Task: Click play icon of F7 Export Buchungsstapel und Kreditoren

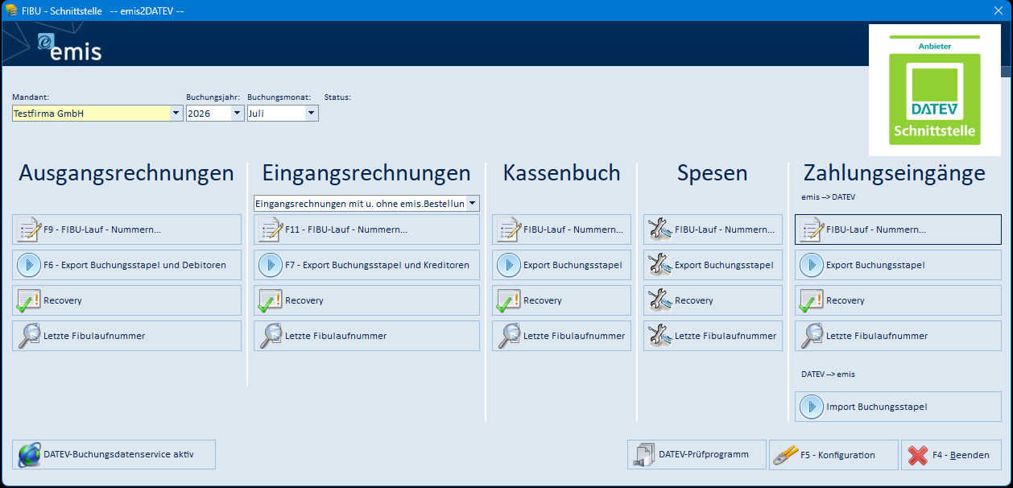Action: (270, 265)
